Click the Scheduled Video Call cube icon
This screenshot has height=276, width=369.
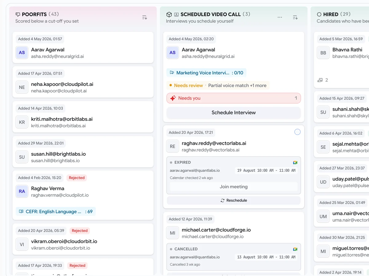coord(169,14)
